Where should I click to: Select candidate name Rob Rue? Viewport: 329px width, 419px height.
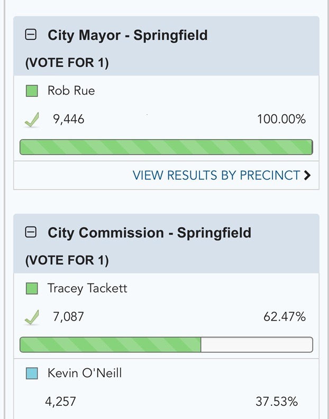(x=71, y=90)
